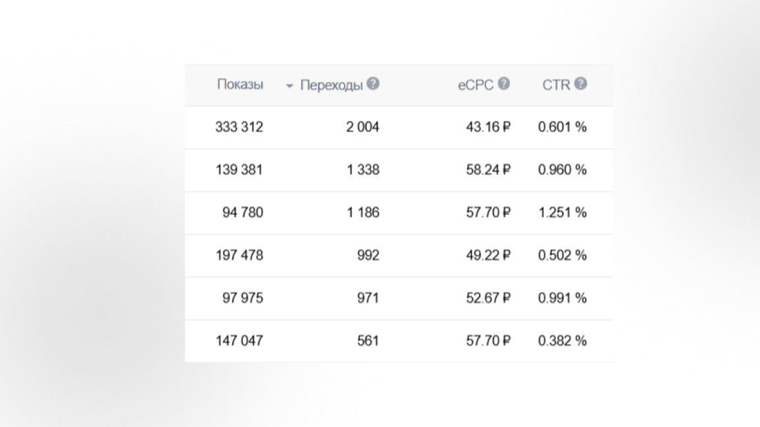The height and width of the screenshot is (427, 760).
Task: Select the 333 312 impressions cell
Action: coord(239,127)
